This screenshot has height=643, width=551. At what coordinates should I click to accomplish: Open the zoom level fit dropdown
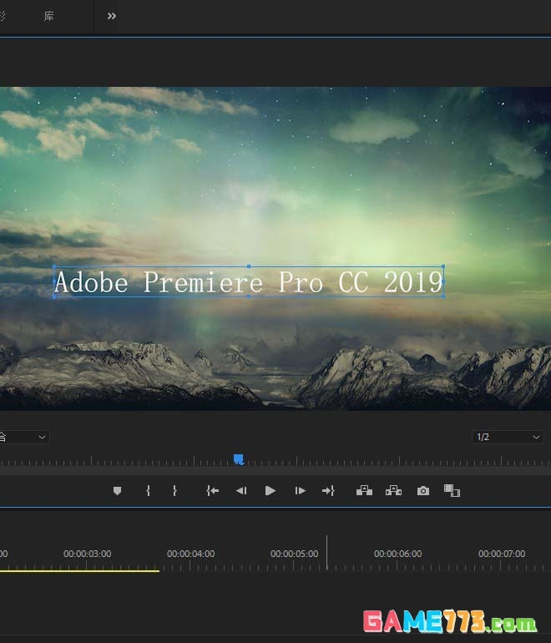coord(23,437)
